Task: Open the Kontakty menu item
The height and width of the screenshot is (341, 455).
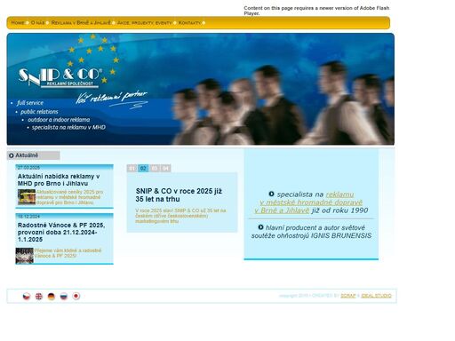Action: pos(189,23)
